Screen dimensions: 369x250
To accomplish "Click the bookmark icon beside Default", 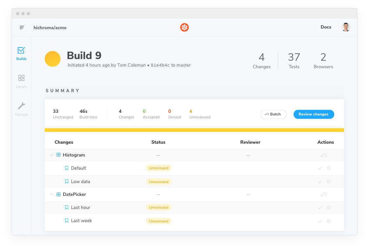I will tap(67, 168).
